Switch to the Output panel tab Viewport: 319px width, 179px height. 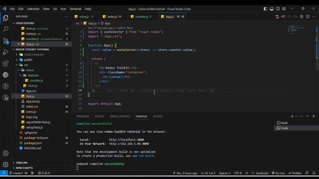(x=100, y=116)
